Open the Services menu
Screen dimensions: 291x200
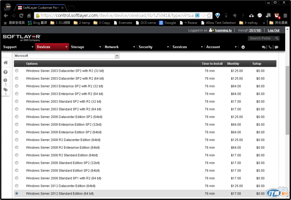point(180,47)
